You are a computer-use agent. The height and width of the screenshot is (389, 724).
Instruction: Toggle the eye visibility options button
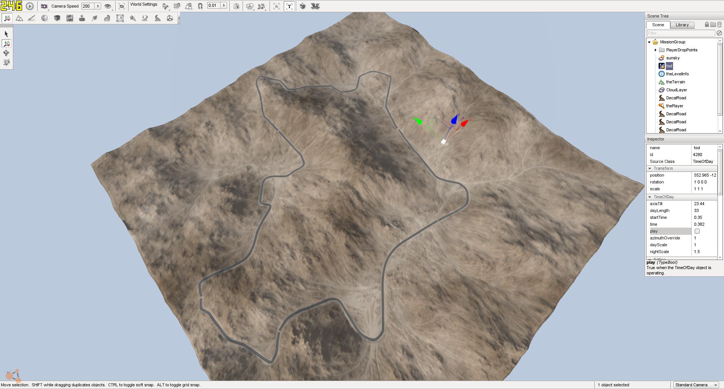pos(108,6)
